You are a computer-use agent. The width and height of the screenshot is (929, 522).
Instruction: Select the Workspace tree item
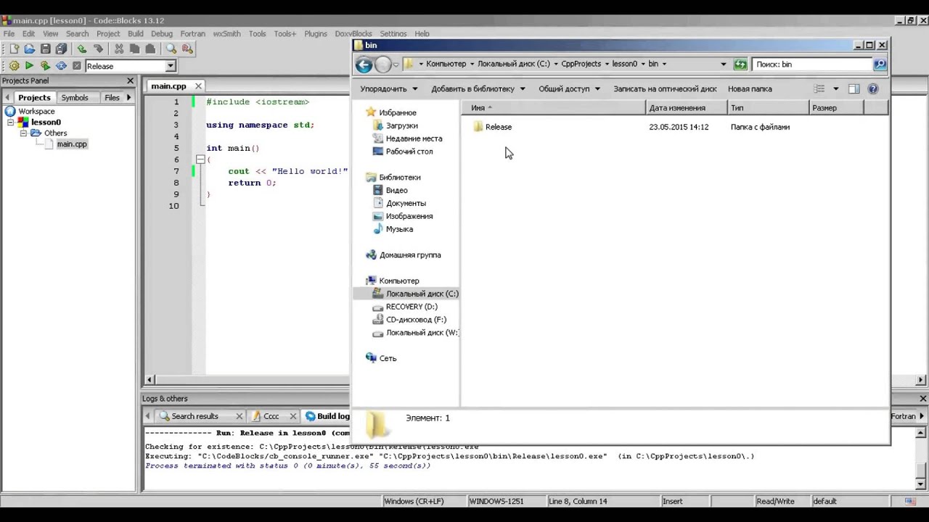36,111
